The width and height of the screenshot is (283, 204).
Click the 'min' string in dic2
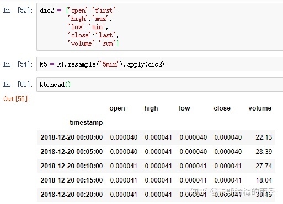pos(97,27)
